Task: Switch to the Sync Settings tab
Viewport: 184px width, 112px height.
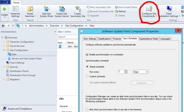Action: [x=90, y=39]
